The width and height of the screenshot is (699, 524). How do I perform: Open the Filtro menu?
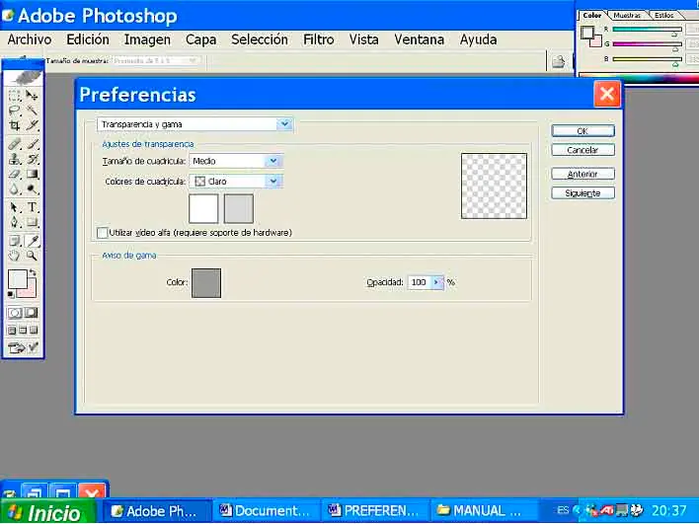(x=318, y=39)
